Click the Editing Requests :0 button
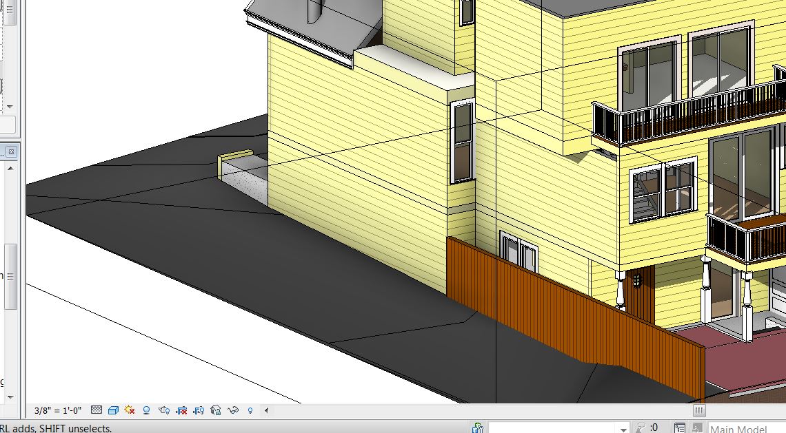The image size is (786, 433). (647, 428)
